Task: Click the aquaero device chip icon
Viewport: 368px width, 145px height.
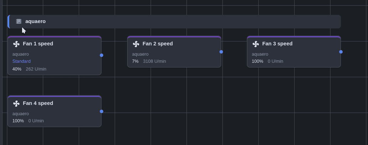Action: pos(19,21)
